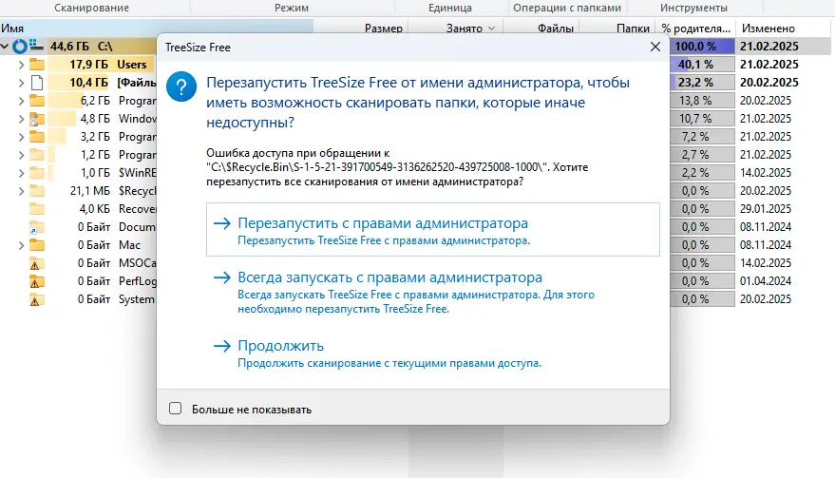Viewport: 835px width, 478px height.
Task: Expand the 10,4 ГБ [Файлы] row
Action: pos(21,83)
